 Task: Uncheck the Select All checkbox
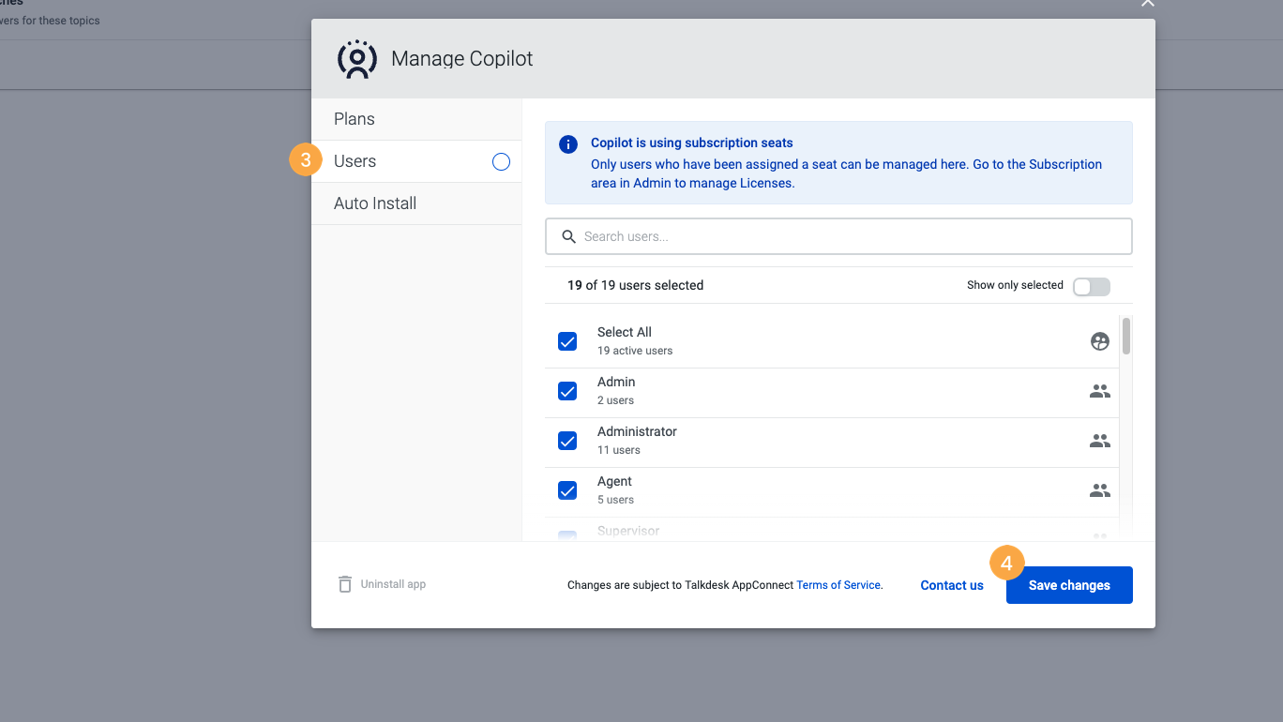click(x=567, y=341)
